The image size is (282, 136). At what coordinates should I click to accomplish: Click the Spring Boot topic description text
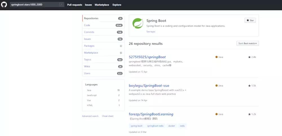(x=186, y=26)
